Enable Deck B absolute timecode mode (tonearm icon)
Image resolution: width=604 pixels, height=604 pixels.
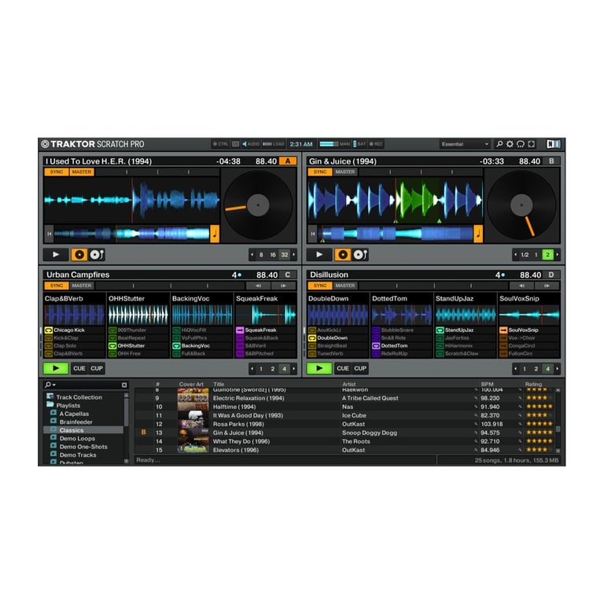pos(360,255)
